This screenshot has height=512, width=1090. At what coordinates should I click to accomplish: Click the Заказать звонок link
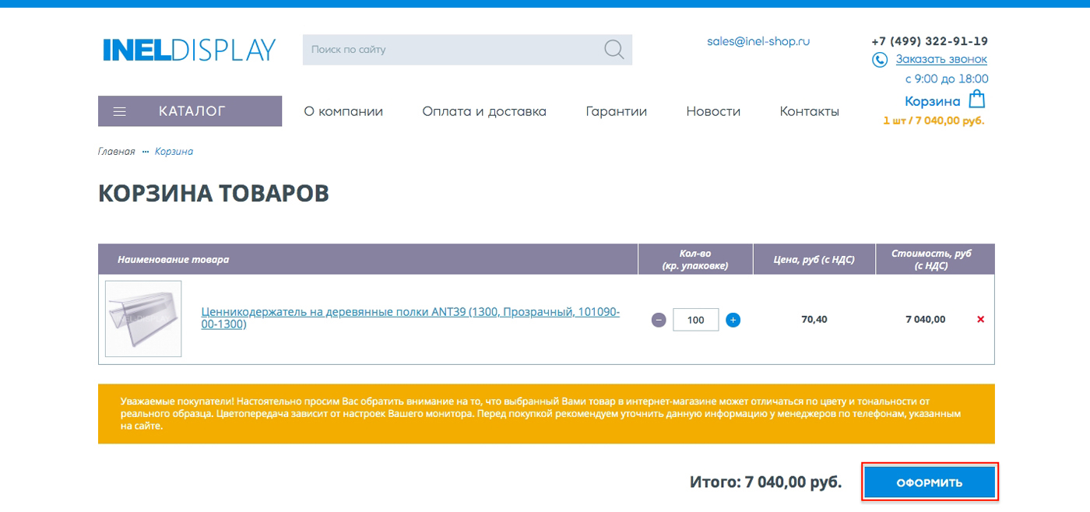click(x=941, y=59)
